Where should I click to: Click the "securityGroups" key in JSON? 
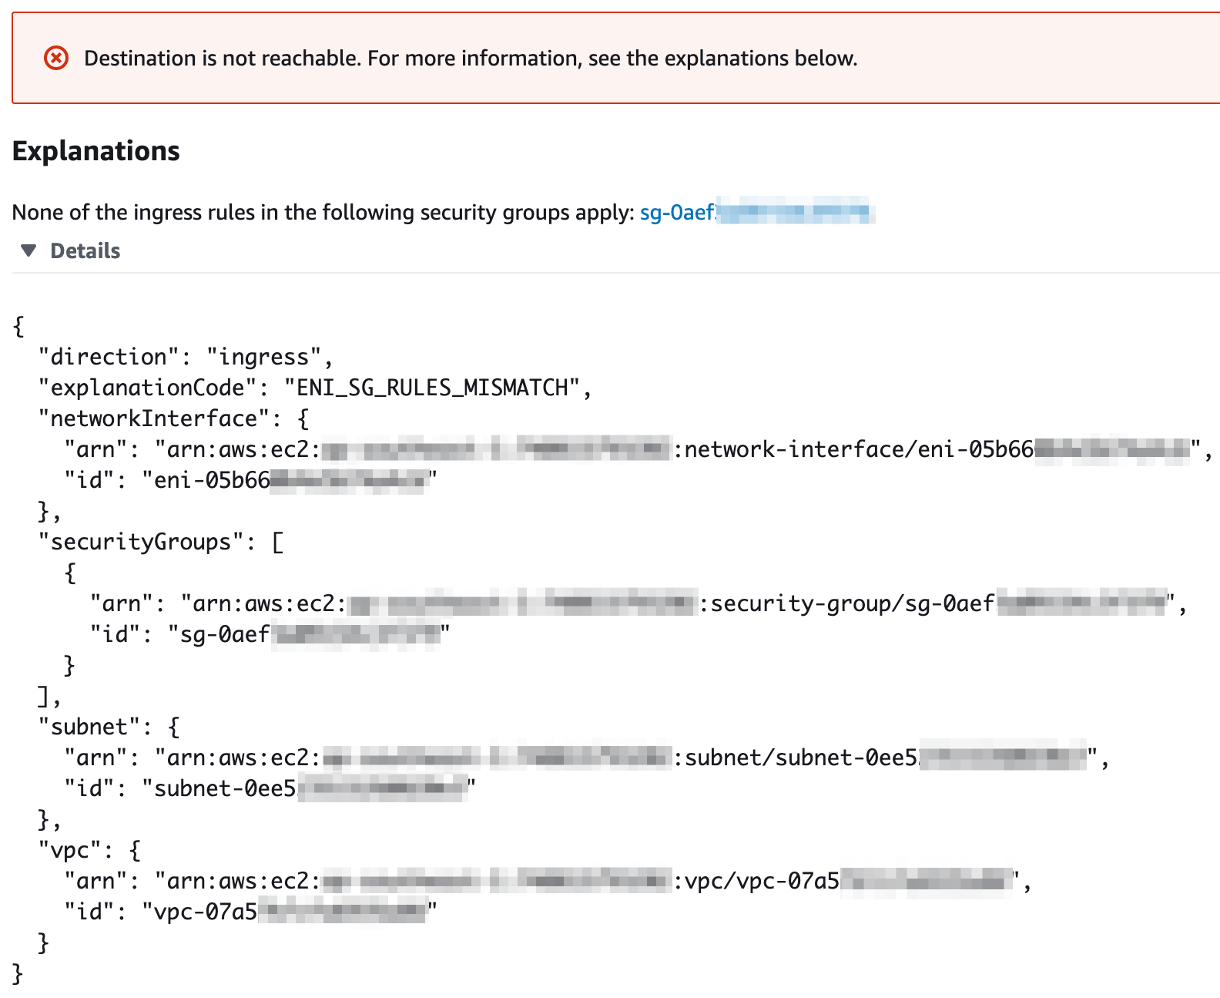click(141, 542)
